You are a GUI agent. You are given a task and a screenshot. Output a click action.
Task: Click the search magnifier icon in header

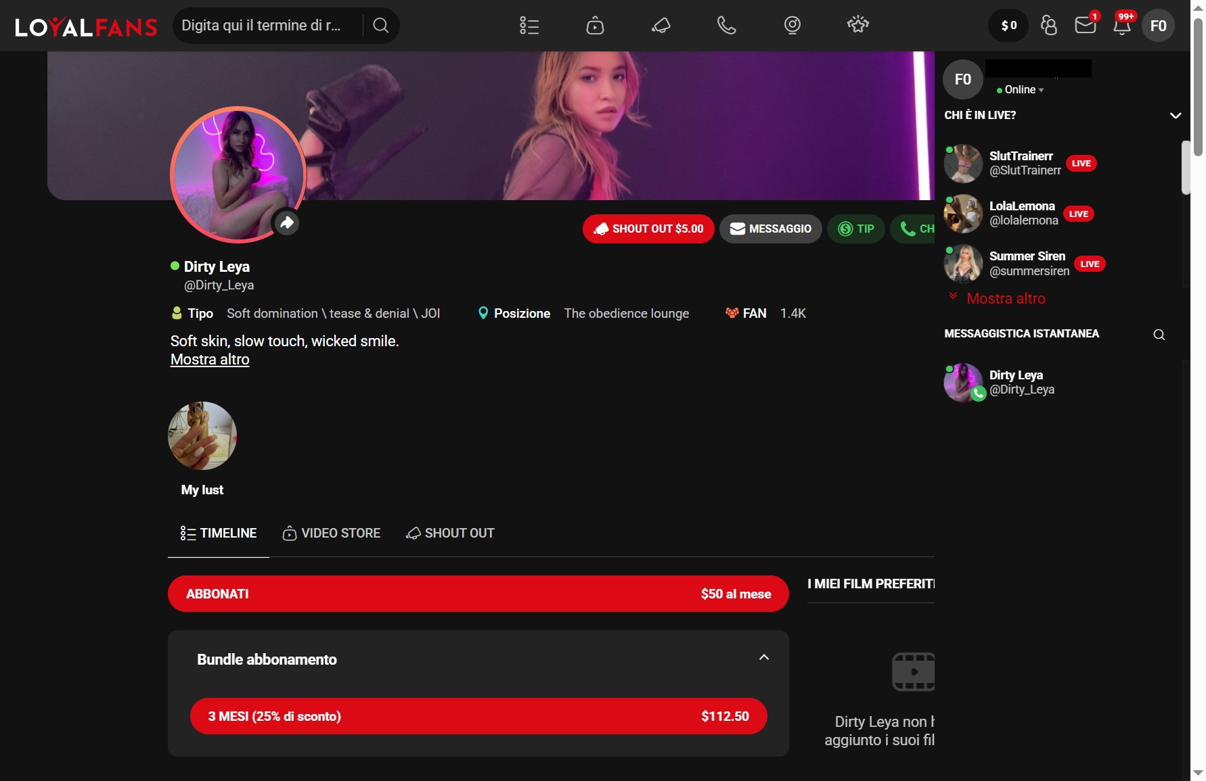(381, 26)
